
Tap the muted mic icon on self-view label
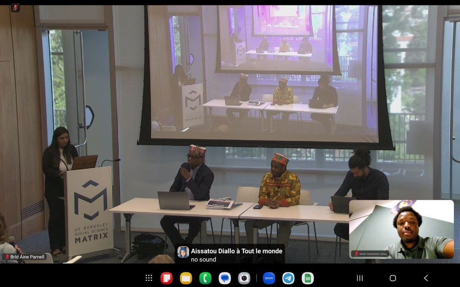356,254
